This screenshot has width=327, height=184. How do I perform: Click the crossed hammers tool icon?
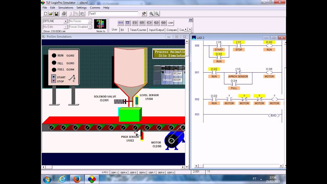pyautogui.click(x=144, y=14)
